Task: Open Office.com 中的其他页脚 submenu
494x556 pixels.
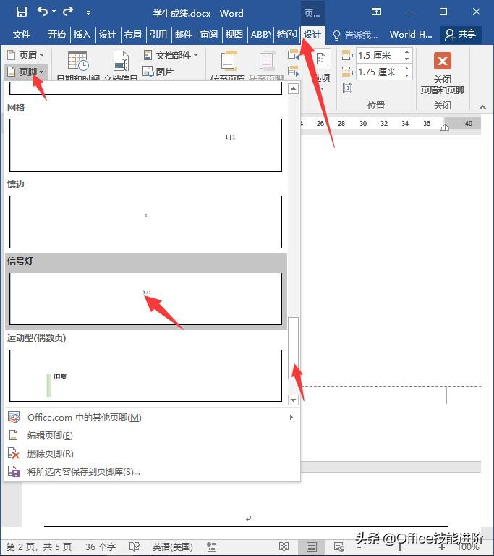Action: (x=152, y=417)
